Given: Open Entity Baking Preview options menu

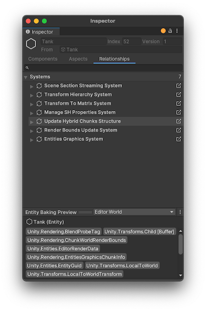Looking at the screenshot, I should 180,212.
